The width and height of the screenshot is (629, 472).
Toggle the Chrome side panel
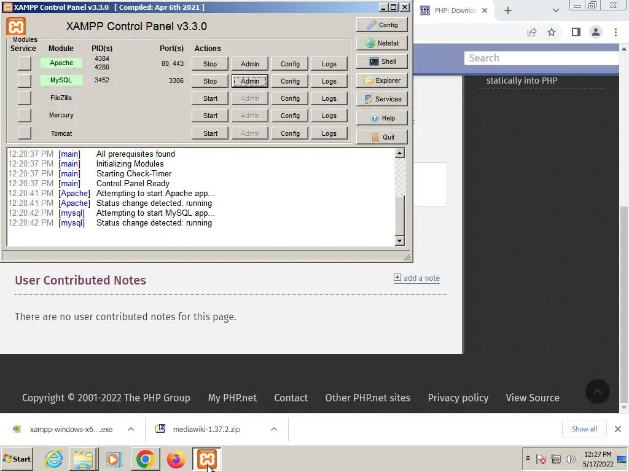coord(576,32)
